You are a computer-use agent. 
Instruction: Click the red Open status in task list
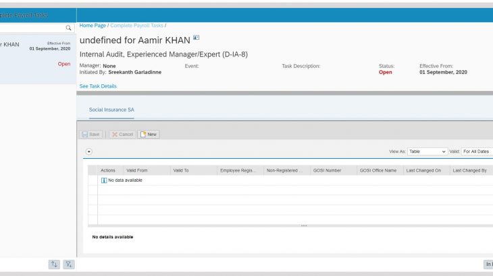click(64, 64)
